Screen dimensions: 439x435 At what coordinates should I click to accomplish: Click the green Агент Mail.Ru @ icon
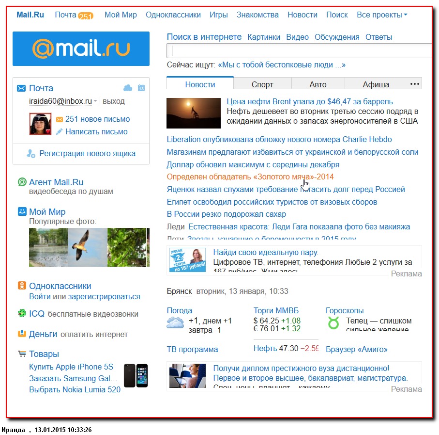[x=22, y=182]
